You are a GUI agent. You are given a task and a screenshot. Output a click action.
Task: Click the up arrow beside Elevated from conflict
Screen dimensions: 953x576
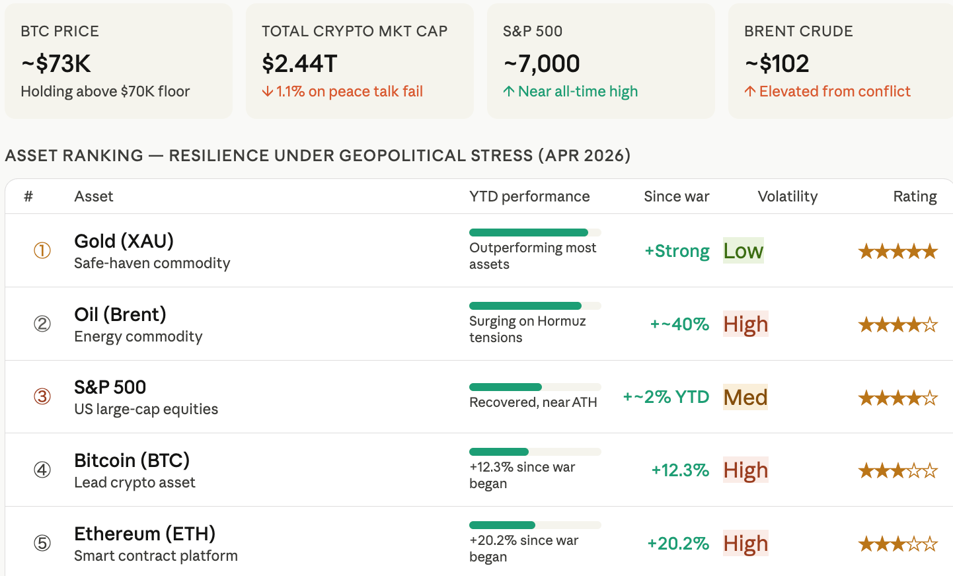(x=750, y=92)
